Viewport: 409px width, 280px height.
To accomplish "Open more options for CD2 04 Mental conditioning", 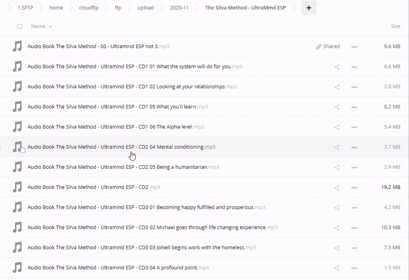I will (354, 147).
